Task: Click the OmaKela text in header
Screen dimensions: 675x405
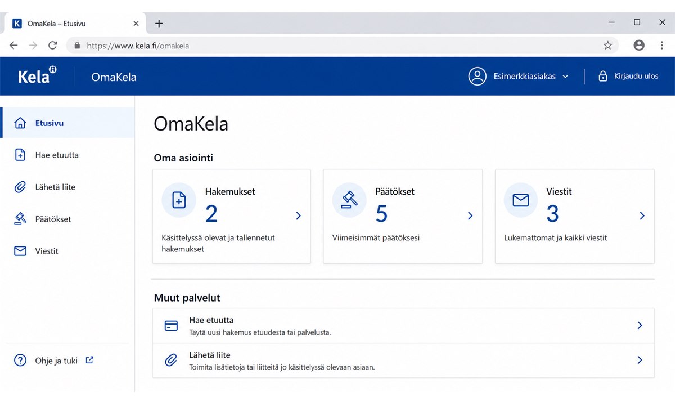Action: (x=114, y=76)
